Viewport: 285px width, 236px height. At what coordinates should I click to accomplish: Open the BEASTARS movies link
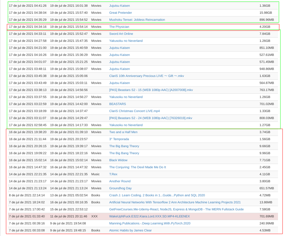coord(117,104)
